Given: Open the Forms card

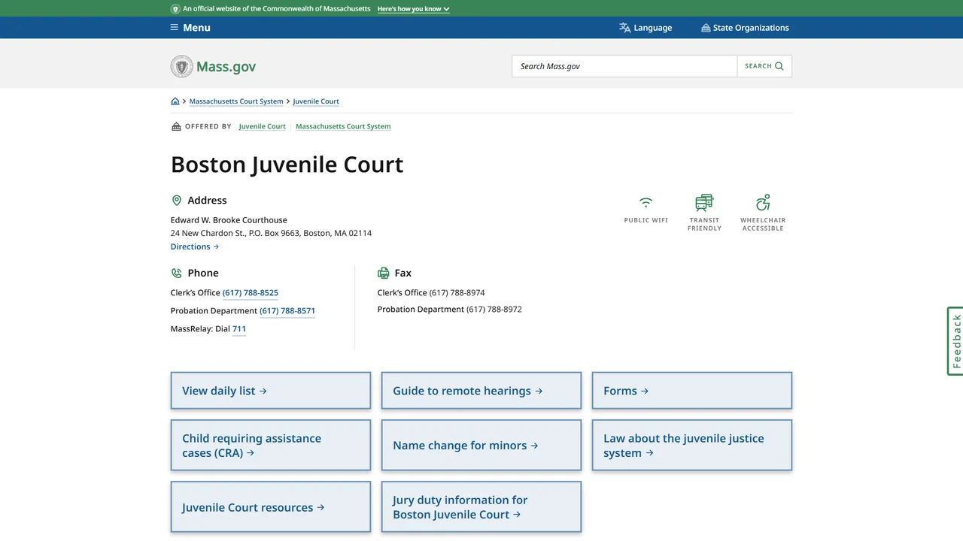Looking at the screenshot, I should point(692,391).
